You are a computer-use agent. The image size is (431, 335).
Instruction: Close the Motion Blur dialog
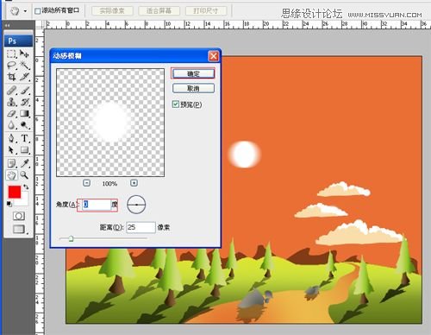213,56
